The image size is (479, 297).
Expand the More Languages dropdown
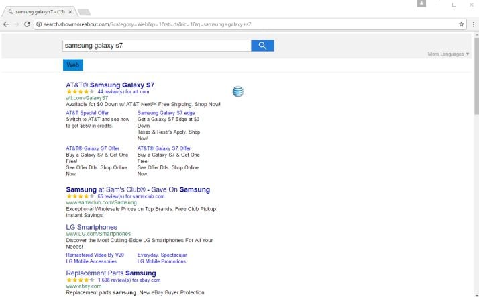[448, 54]
